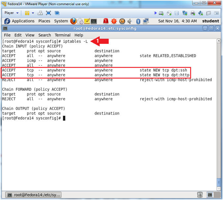Click the 'icmp' protocol entry
The height and width of the screenshot is (200, 223).
tap(31, 61)
